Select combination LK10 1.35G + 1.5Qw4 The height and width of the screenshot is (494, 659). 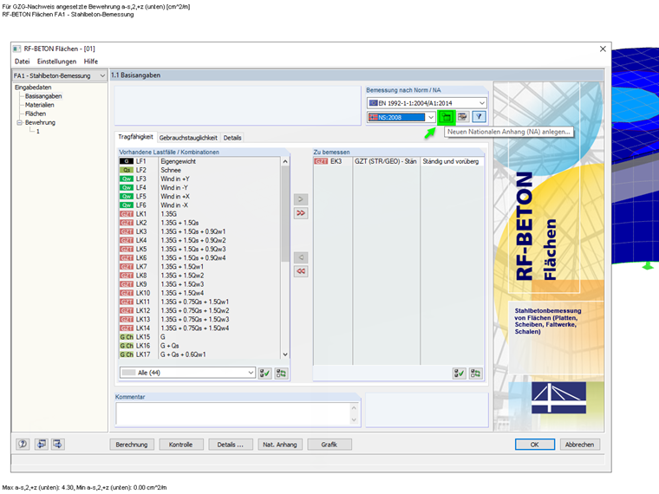click(x=200, y=293)
